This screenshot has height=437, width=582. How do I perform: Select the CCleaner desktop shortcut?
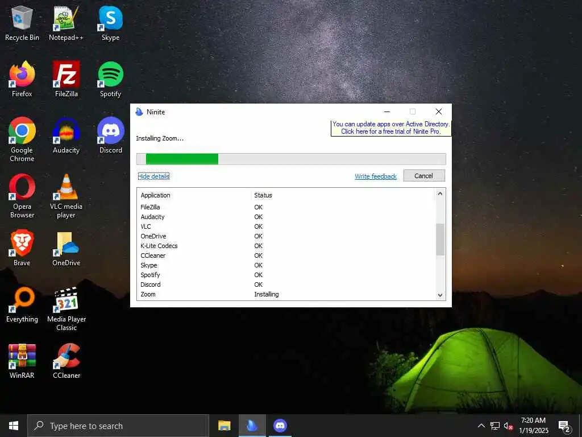pyautogui.click(x=66, y=361)
